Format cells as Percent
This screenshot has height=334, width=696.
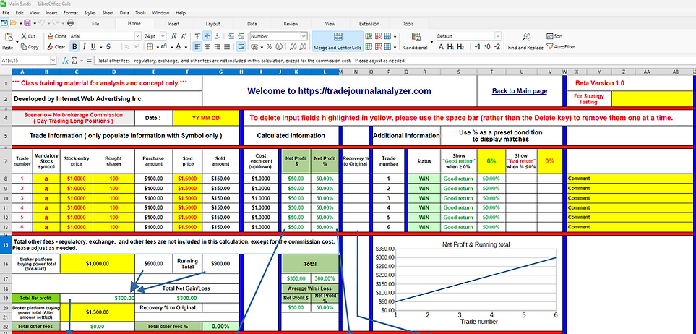(x=269, y=47)
